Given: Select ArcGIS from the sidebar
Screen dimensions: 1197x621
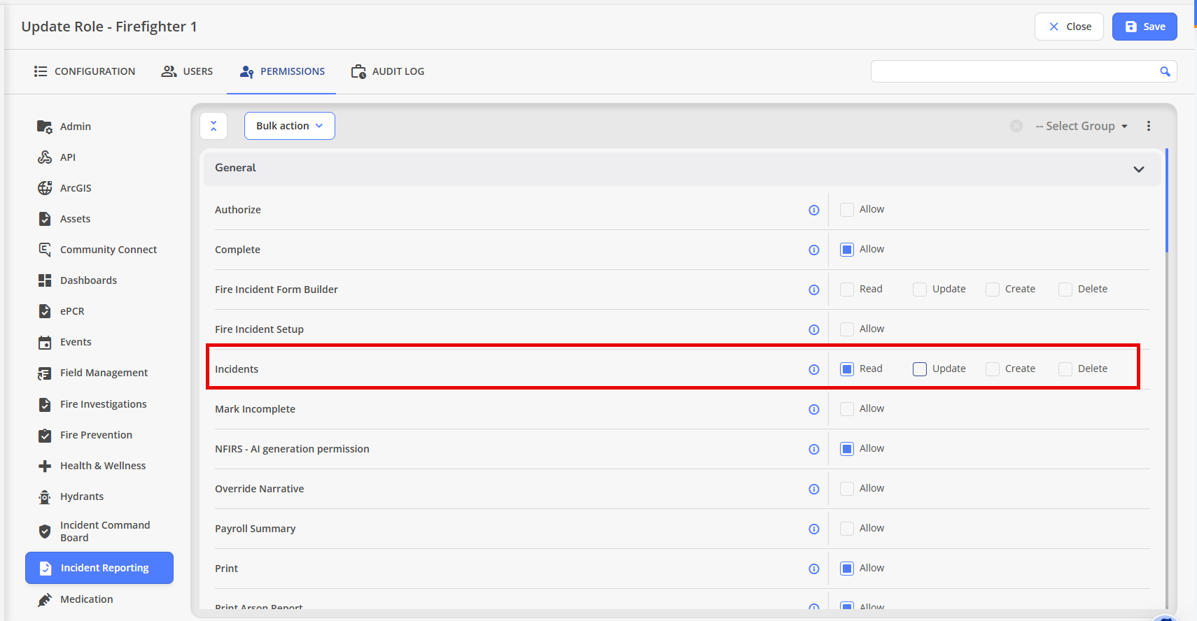Looking at the screenshot, I should click(x=76, y=188).
